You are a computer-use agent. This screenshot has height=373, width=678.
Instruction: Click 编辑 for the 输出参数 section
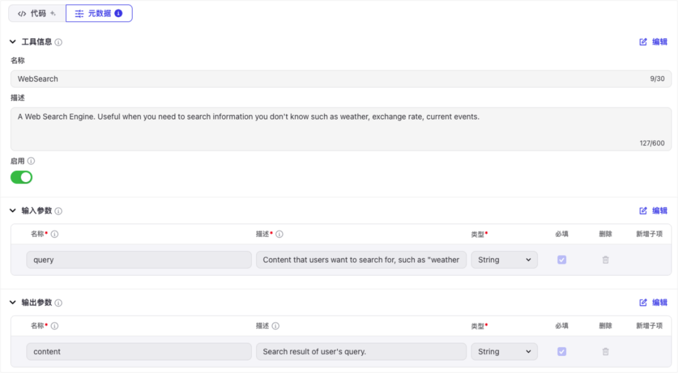pyautogui.click(x=654, y=303)
